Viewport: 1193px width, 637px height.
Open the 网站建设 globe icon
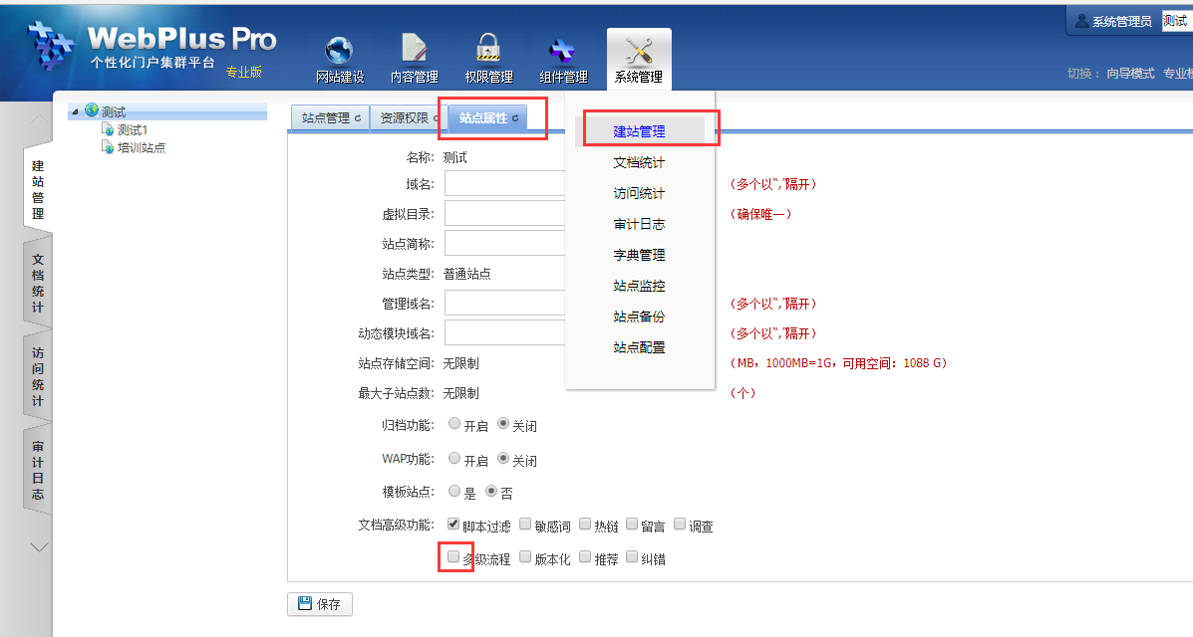pyautogui.click(x=339, y=50)
